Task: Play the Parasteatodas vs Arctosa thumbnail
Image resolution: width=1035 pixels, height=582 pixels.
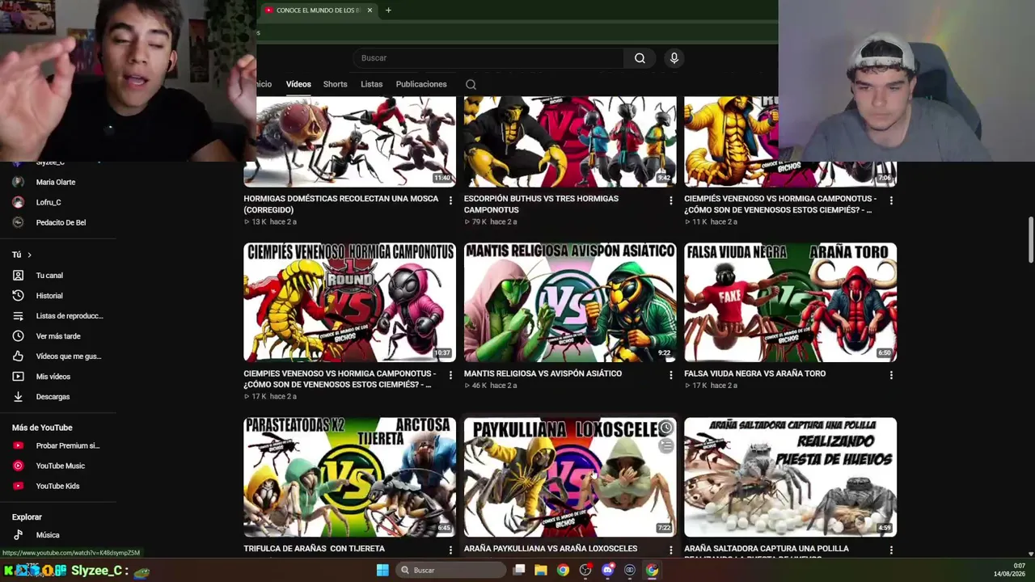Action: (x=349, y=477)
